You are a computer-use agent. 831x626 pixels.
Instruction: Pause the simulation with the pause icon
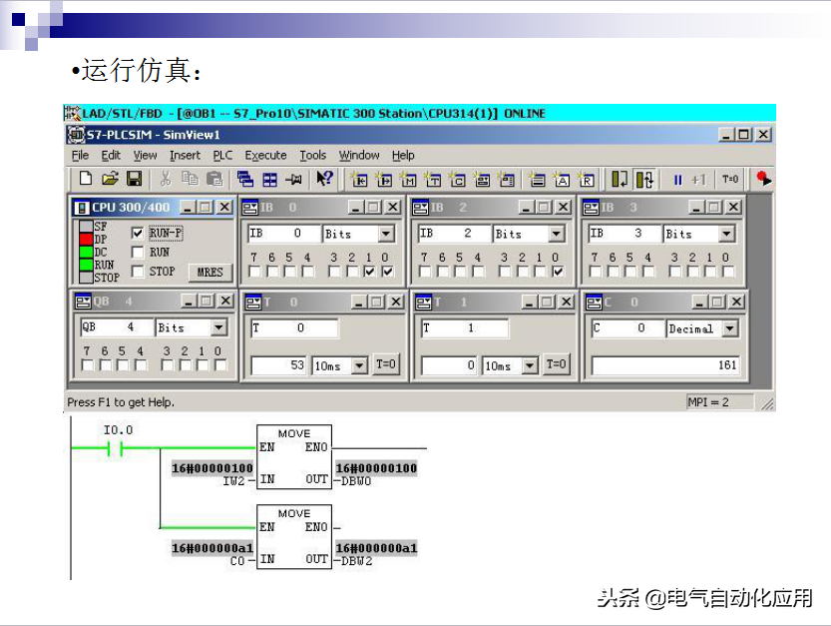[x=677, y=180]
